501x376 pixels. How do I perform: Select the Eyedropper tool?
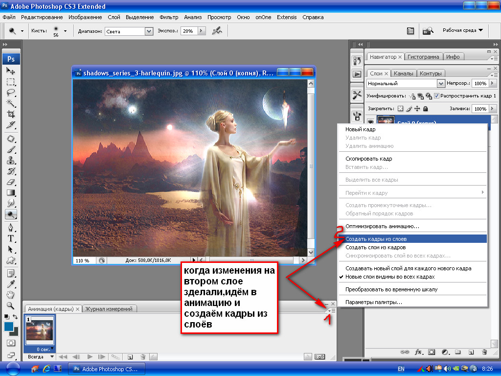tap(11, 284)
